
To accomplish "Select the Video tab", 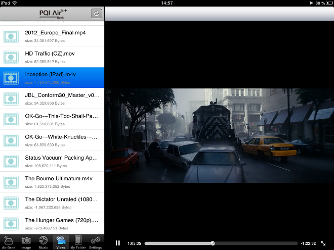I will pos(61,242).
